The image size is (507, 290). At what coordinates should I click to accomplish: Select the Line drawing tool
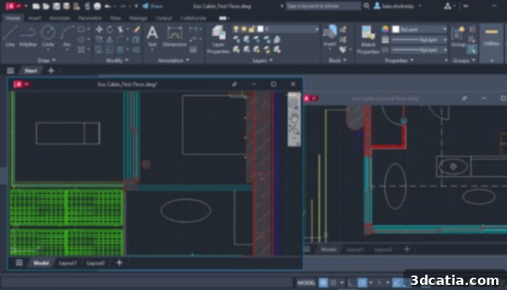pos(9,36)
